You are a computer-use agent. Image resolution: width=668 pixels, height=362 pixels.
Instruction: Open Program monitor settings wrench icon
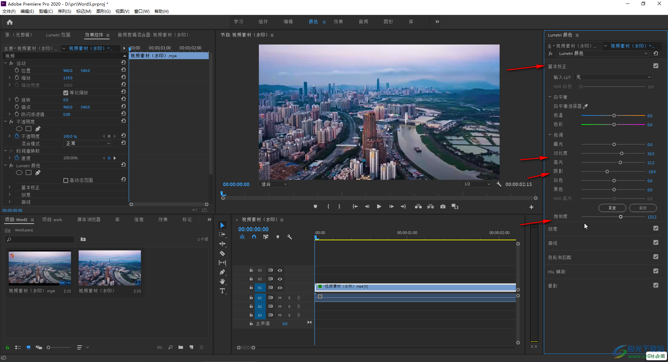[499, 184]
